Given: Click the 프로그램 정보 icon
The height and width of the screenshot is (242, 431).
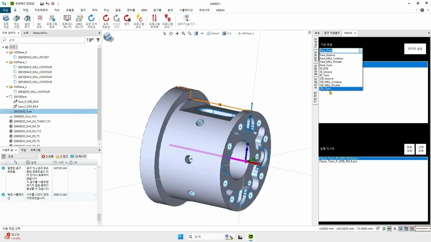Looking at the screenshot, I should pyautogui.click(x=52, y=21).
